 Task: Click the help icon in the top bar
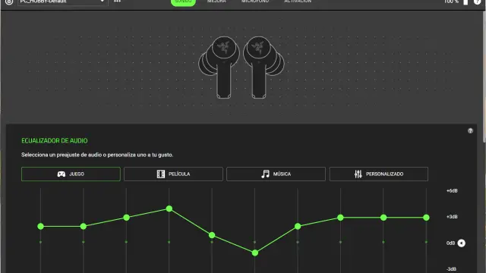coord(477,2)
